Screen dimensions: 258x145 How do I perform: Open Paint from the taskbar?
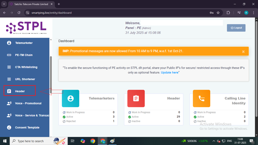(x=112, y=141)
